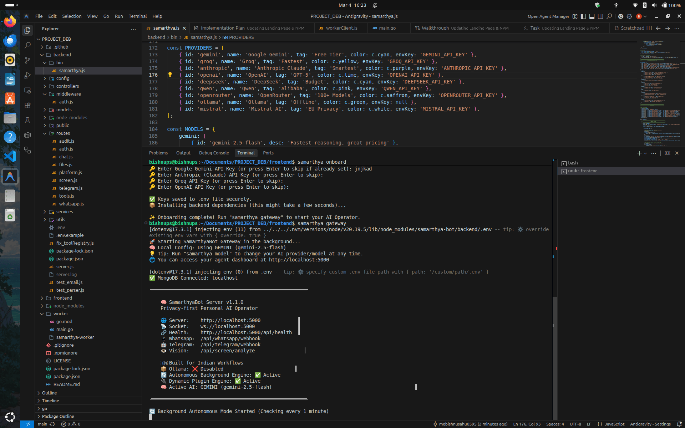Image resolution: width=685 pixels, height=428 pixels.
Task: Open the Testing view with the beaker icon
Action: coord(27,120)
